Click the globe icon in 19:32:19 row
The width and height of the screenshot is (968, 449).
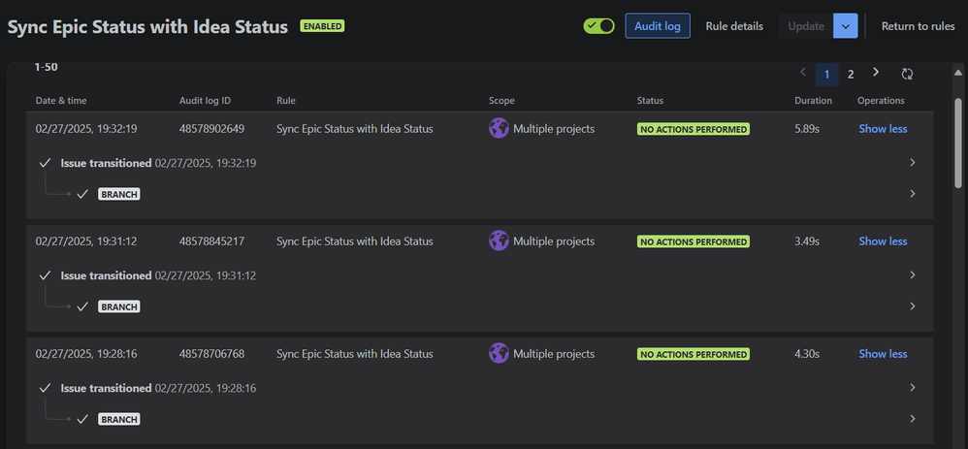(499, 128)
